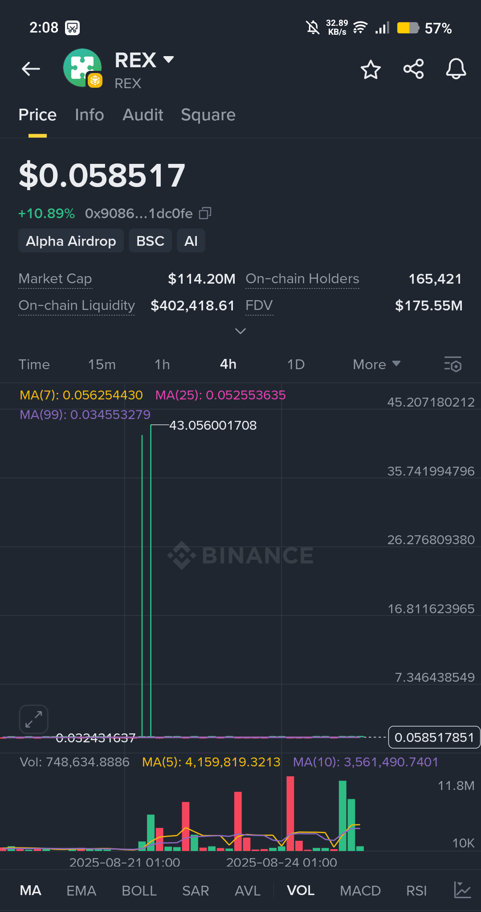Expand More timeframe options
The image size is (481, 912).
(x=377, y=364)
